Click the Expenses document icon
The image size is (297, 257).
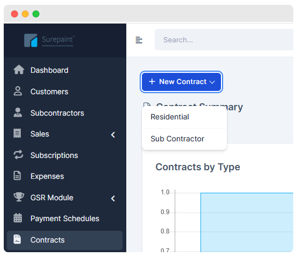pos(17,176)
